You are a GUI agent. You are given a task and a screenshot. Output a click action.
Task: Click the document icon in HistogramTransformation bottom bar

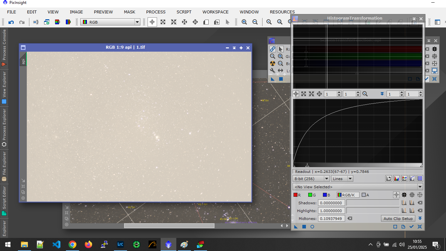pos(403,226)
